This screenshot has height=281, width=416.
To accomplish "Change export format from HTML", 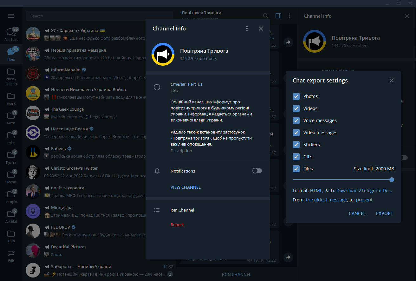I will coord(316,191).
